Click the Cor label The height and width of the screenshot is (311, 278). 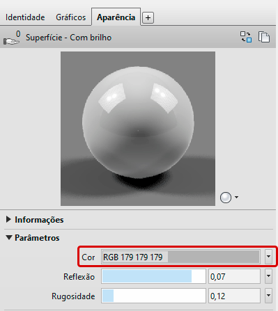(x=88, y=257)
